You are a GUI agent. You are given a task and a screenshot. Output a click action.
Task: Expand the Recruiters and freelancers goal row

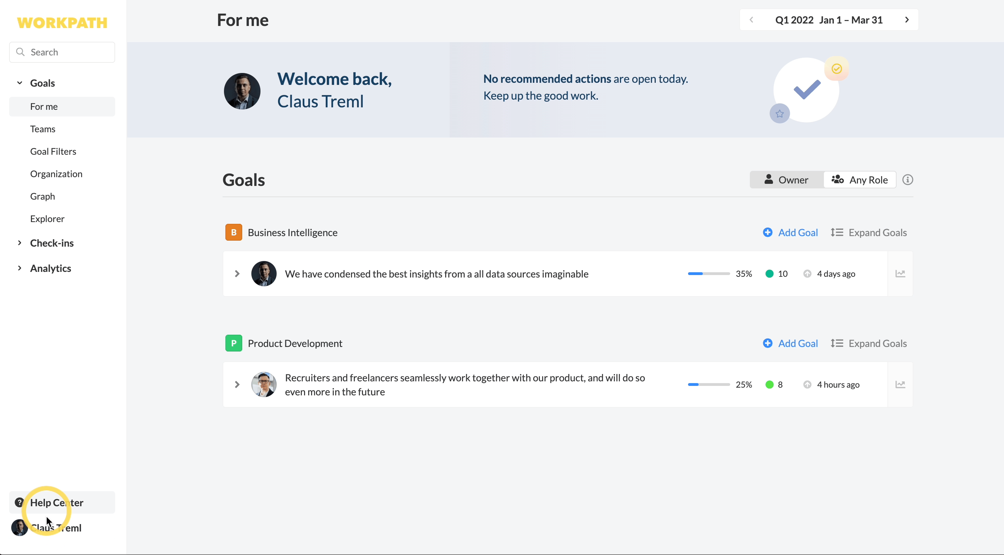click(x=237, y=385)
